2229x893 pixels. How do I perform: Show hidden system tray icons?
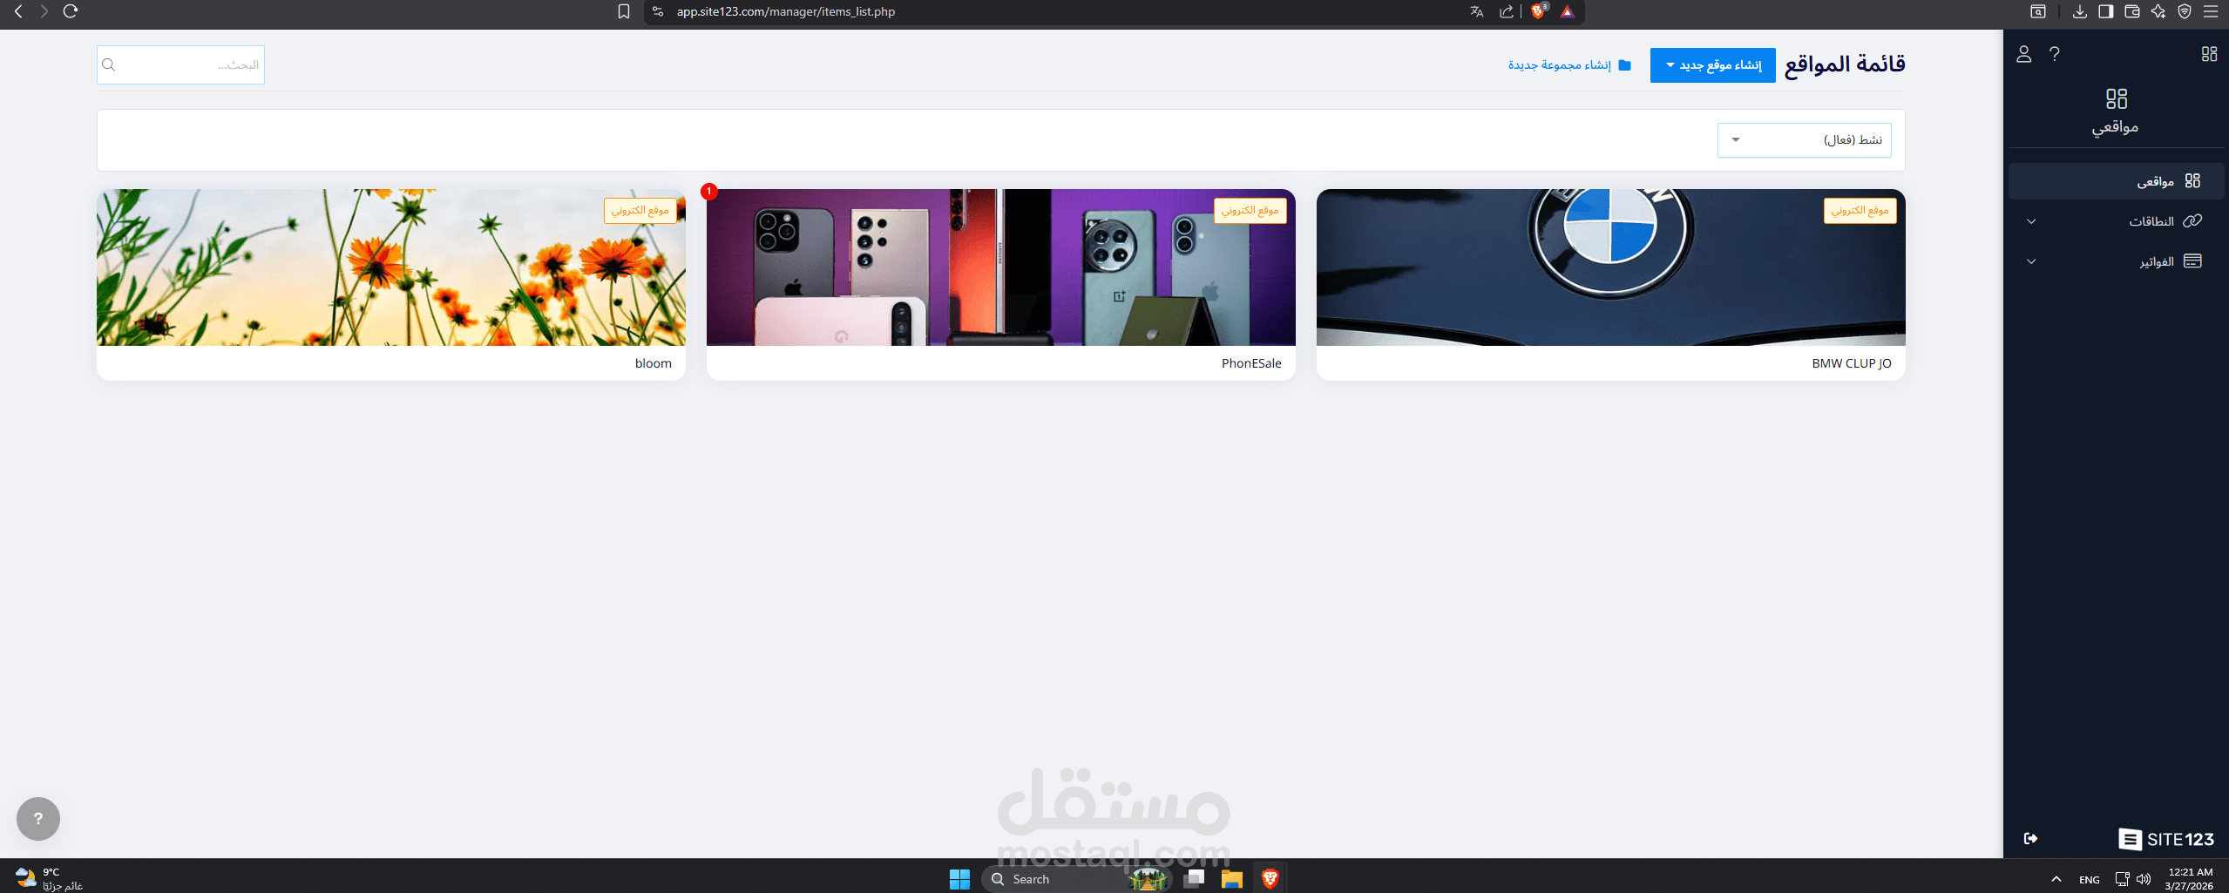[2056, 879]
